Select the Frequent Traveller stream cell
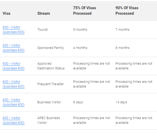The height and width of the screenshot is (133, 157). 50,84
